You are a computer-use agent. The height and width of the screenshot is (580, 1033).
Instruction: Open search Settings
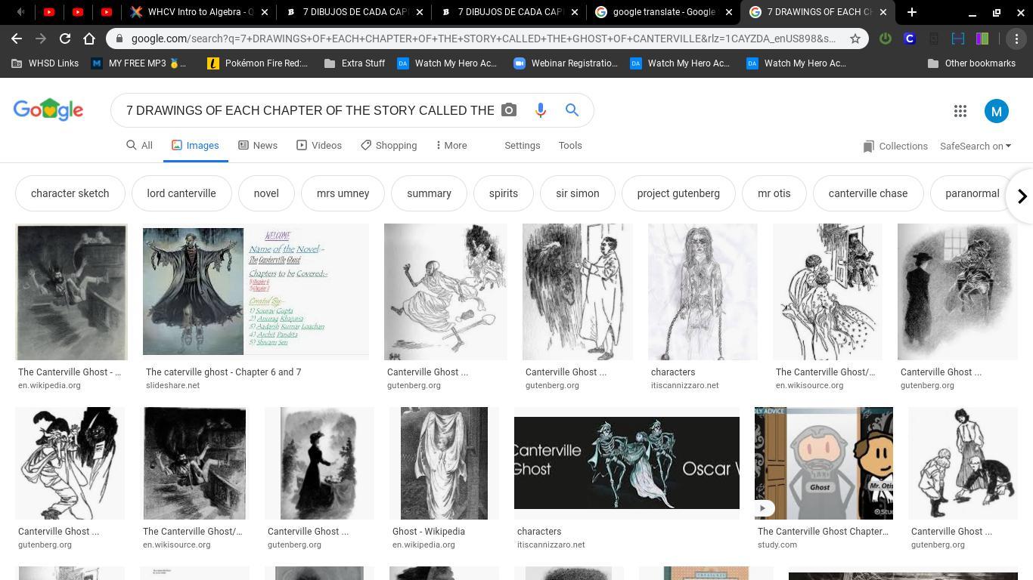click(523, 145)
